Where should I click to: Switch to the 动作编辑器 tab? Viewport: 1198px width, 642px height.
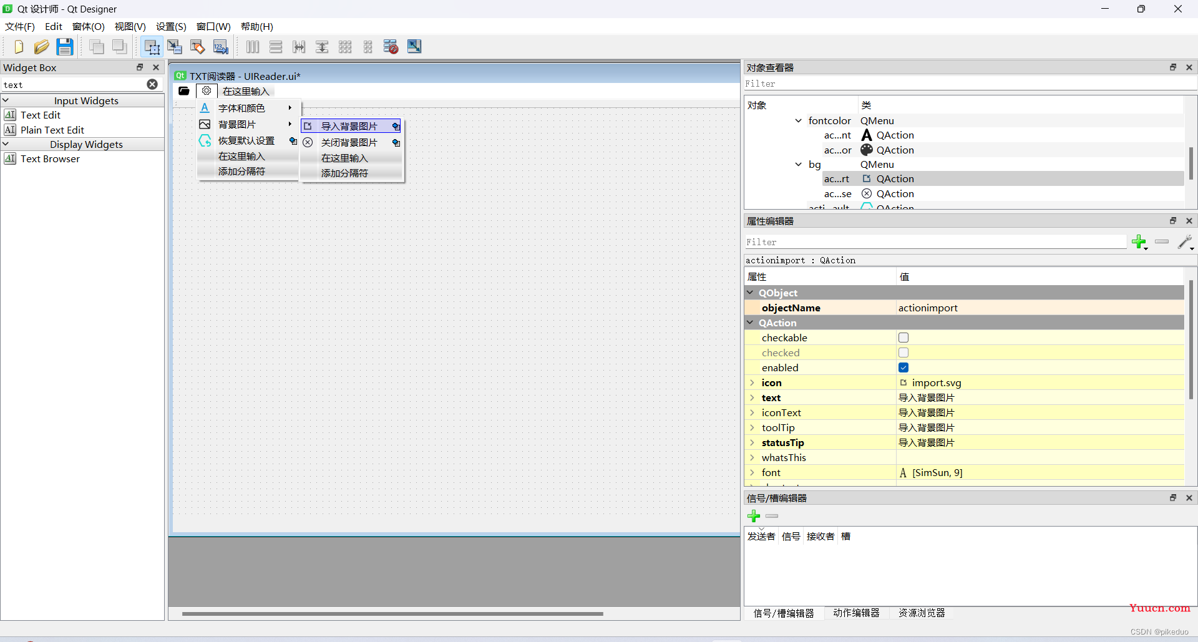(x=856, y=613)
